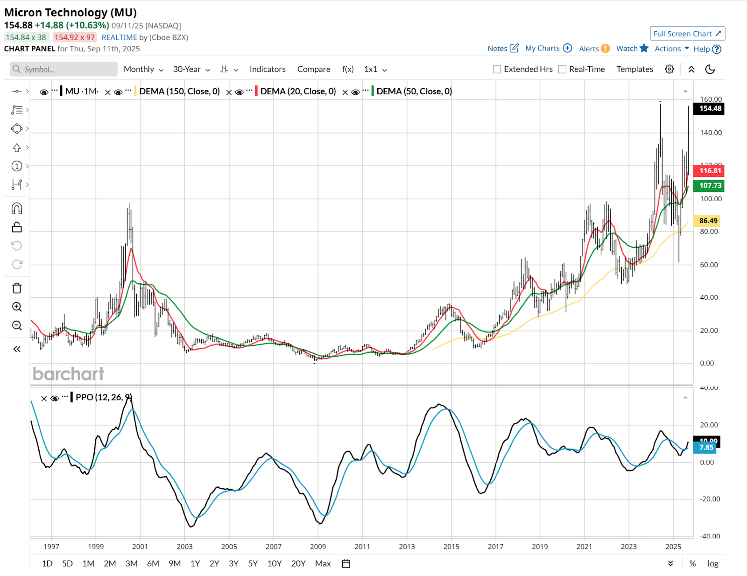This screenshot has width=747, height=576.
Task: Open Alerts
Action: pos(594,49)
